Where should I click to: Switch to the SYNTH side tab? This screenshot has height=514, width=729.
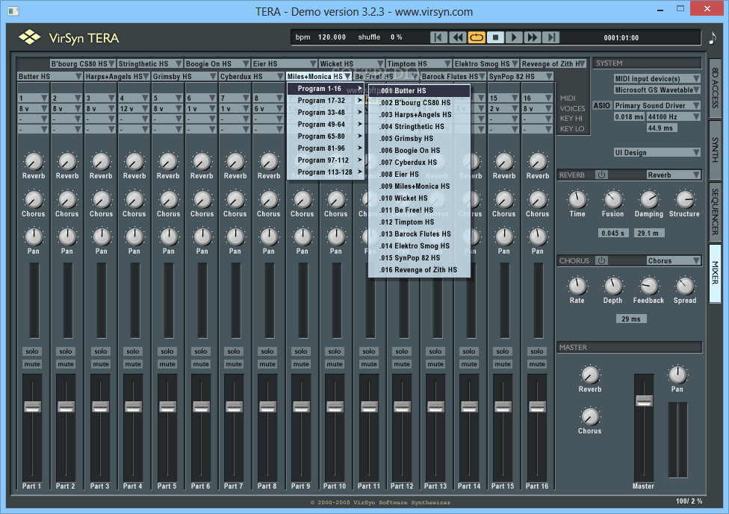coord(715,149)
